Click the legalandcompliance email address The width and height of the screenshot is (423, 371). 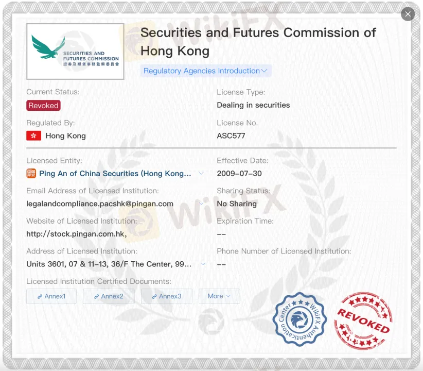pyautogui.click(x=100, y=204)
